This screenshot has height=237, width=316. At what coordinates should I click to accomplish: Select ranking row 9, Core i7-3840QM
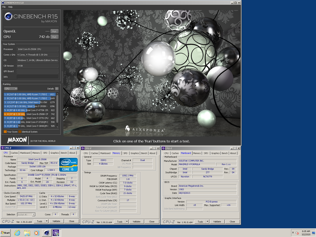[30, 126]
